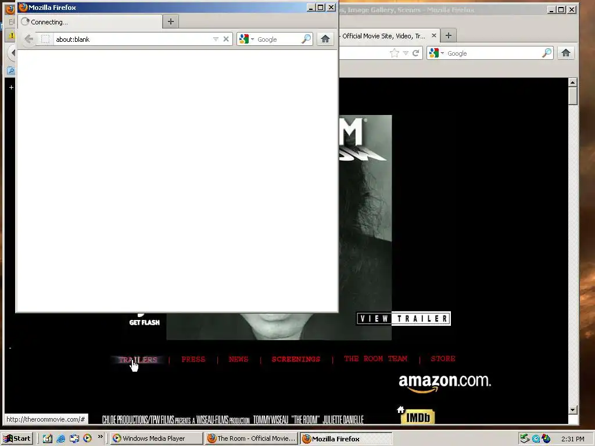Click first quick launch icon after Start

coord(47,438)
